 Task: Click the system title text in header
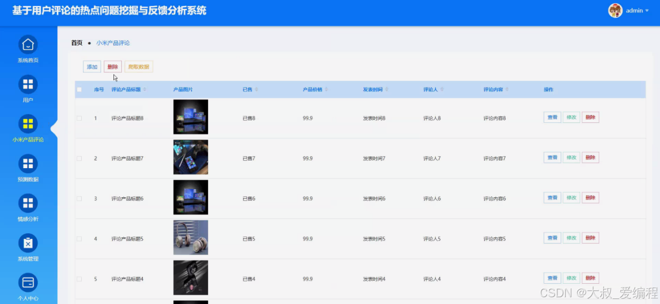(x=109, y=10)
